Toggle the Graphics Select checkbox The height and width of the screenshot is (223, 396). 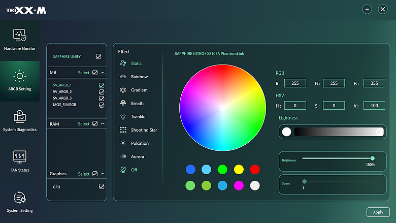point(95,174)
